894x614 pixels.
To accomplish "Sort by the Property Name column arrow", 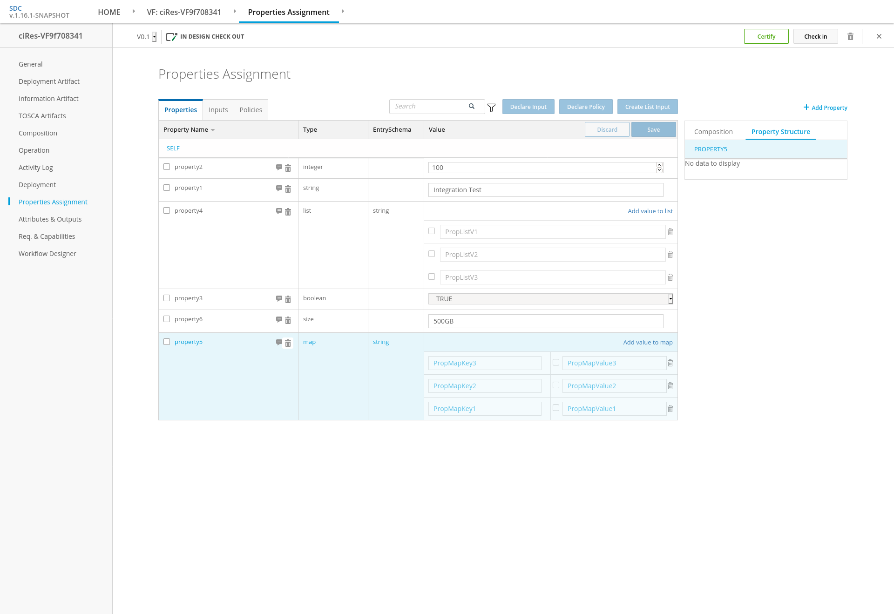I will 213,130.
